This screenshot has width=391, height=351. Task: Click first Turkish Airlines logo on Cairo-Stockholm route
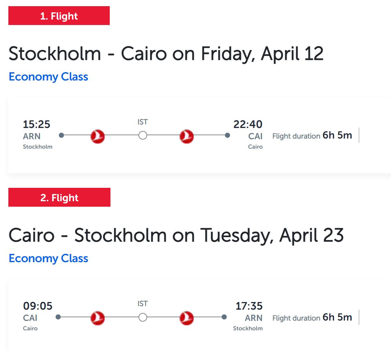pyautogui.click(x=97, y=318)
